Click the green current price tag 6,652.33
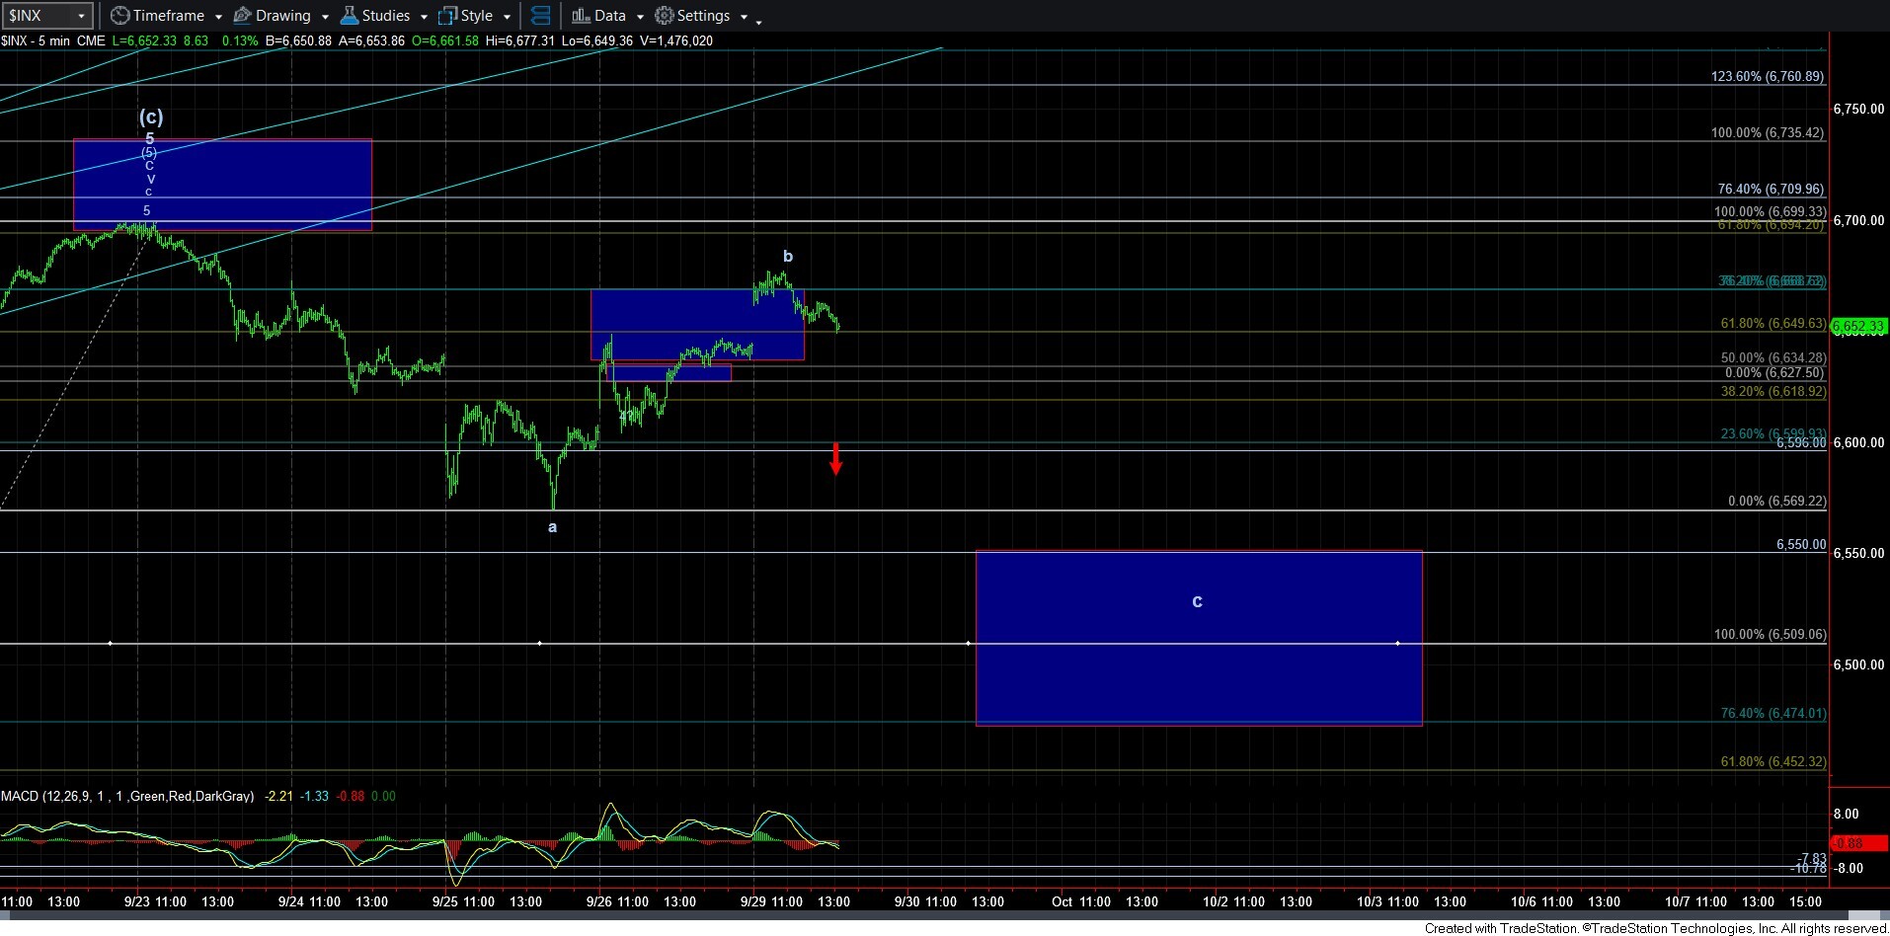 [x=1858, y=326]
